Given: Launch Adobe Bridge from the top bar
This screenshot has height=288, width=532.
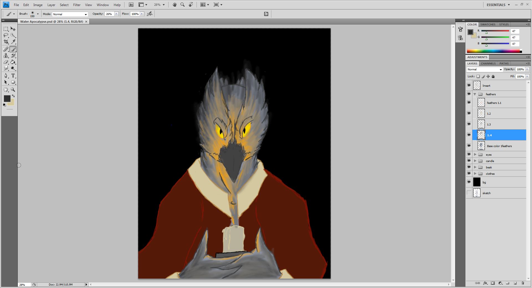Looking at the screenshot, I should tap(131, 5).
